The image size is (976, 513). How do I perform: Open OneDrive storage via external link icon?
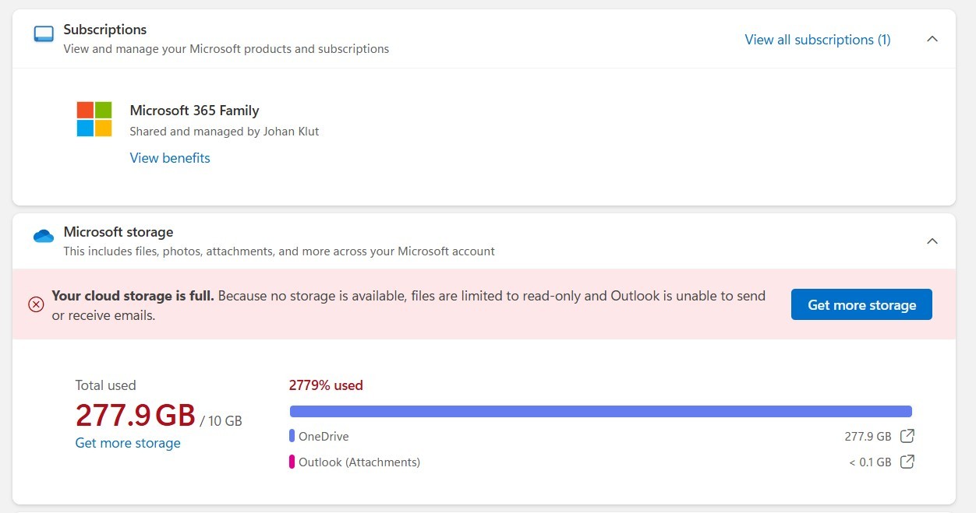point(907,437)
